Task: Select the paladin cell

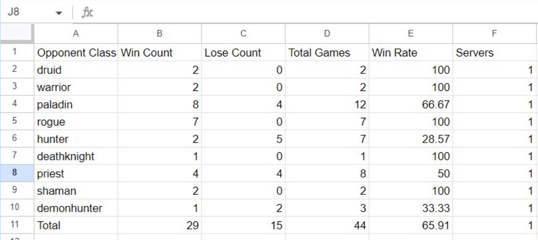Action: (76, 104)
